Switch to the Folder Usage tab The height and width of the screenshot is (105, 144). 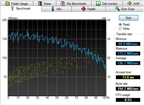[x=17, y=3]
